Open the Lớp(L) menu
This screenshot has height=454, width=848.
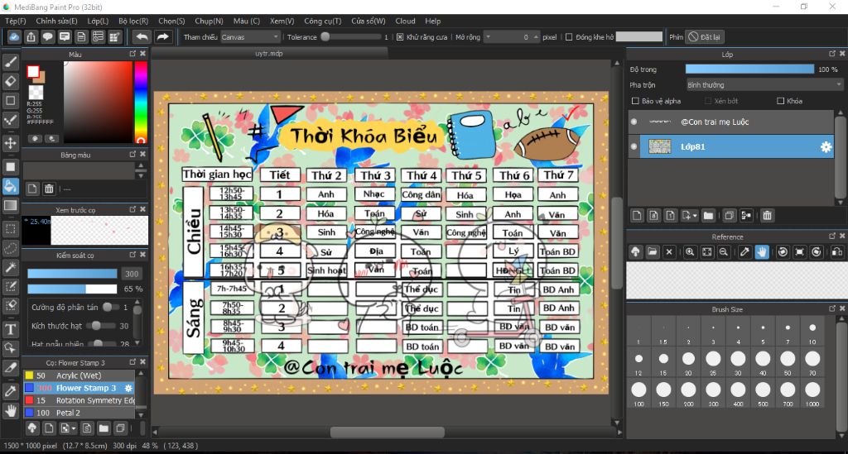click(x=98, y=21)
